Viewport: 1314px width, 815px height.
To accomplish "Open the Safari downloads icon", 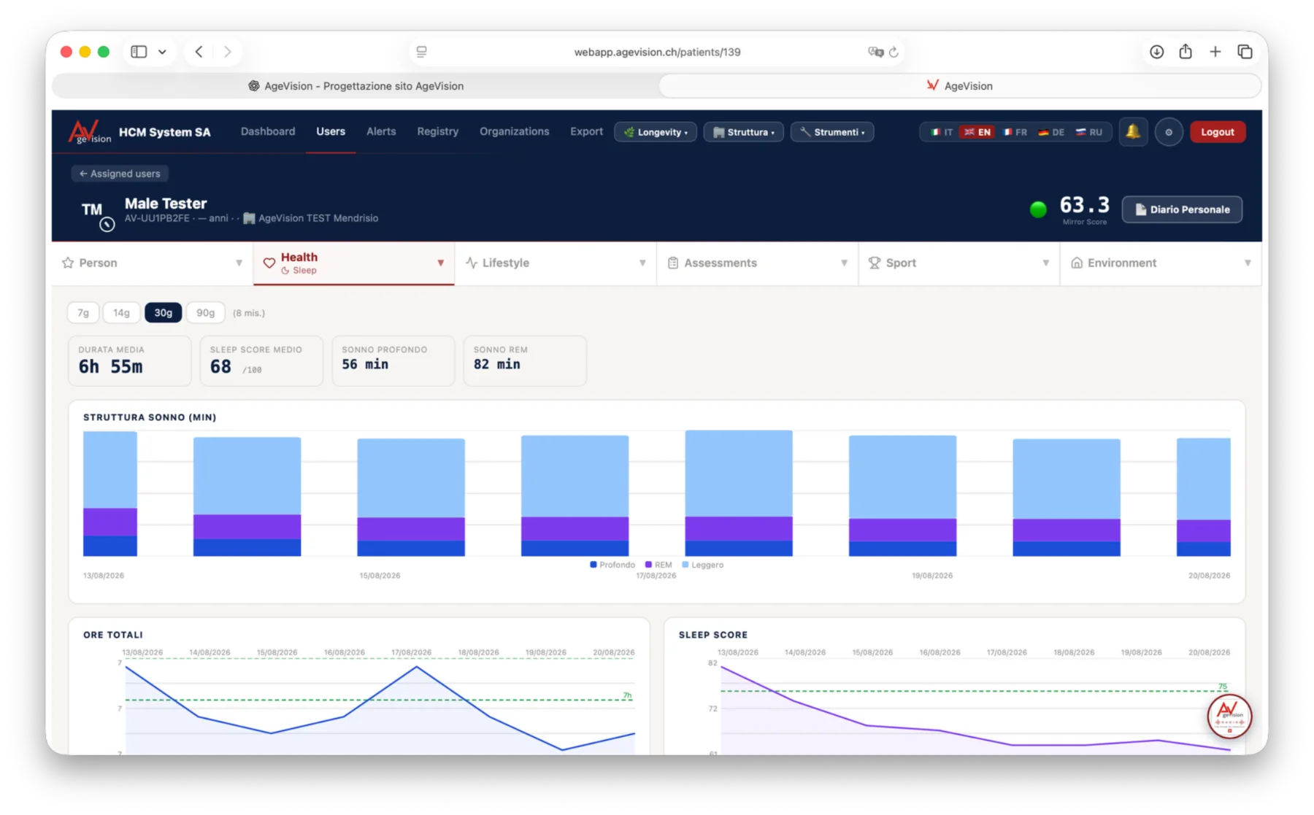I will coord(1156,52).
